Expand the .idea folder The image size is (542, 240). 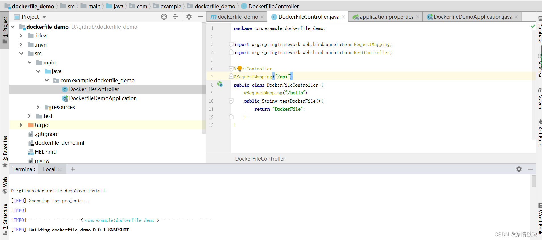tap(21, 35)
